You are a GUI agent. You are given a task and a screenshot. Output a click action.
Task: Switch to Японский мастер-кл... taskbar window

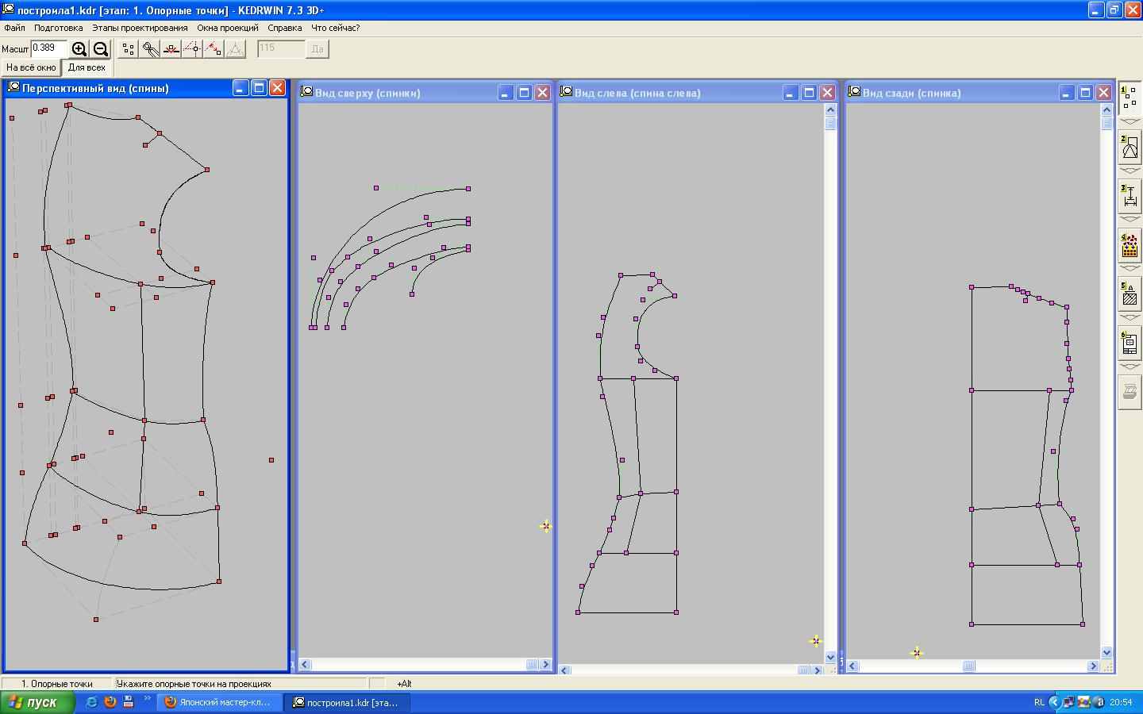coord(220,702)
